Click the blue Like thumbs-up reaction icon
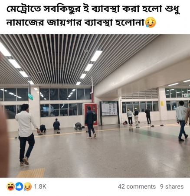 click(x=19, y=186)
